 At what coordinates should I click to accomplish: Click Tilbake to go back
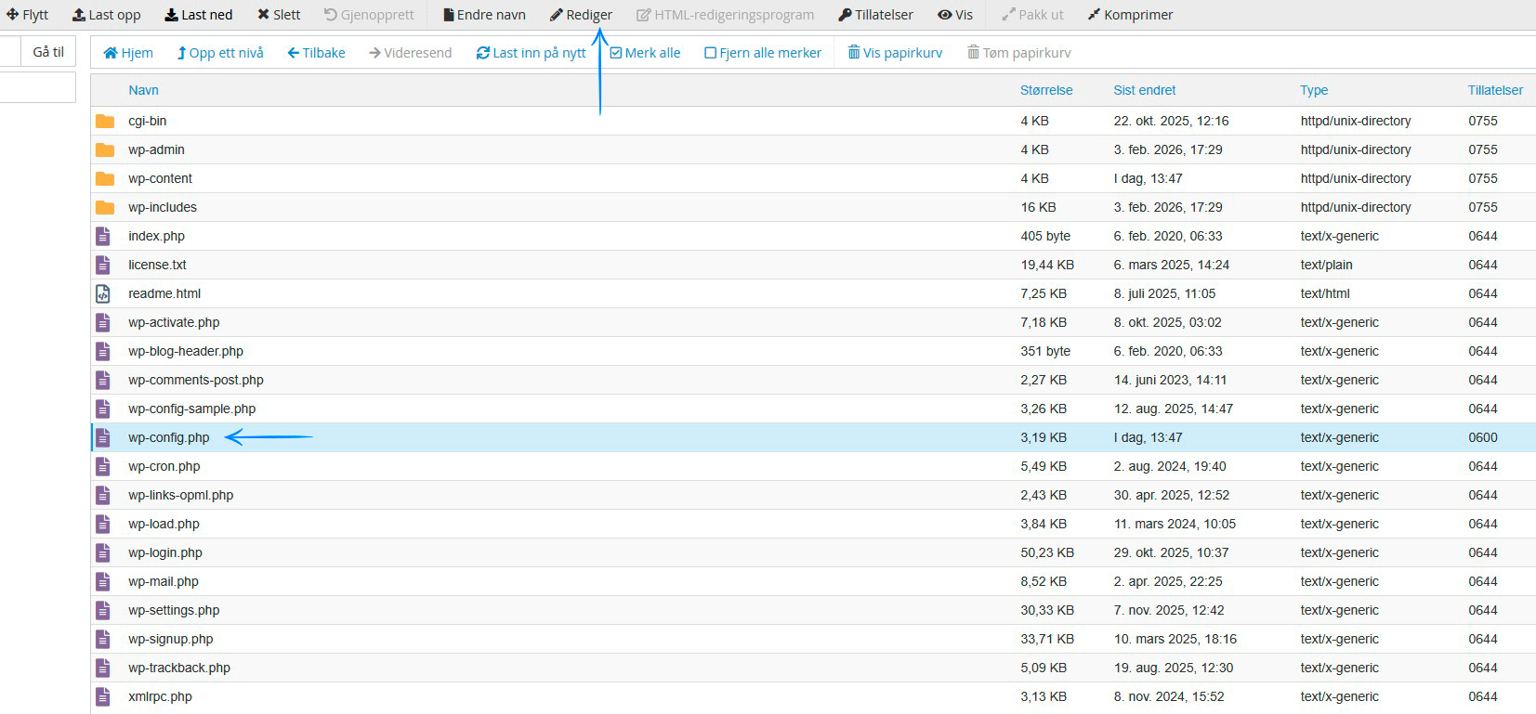coord(317,53)
